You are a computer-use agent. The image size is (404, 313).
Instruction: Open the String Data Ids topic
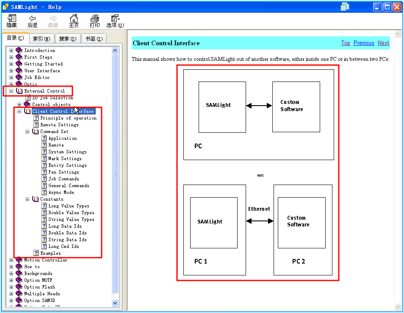pos(67,240)
